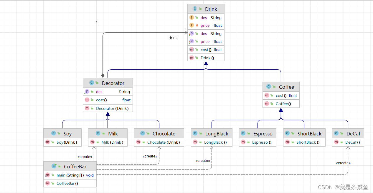The height and width of the screenshot is (193, 373).
Task: Click the static main method icon in CoffeeBar
Action: point(47,175)
